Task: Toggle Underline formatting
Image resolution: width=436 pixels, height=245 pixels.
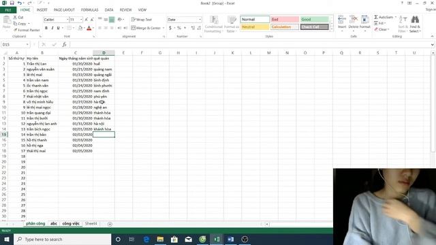Action: click(58, 28)
